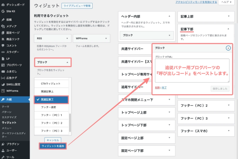Click the キャンセル button

[53, 140]
